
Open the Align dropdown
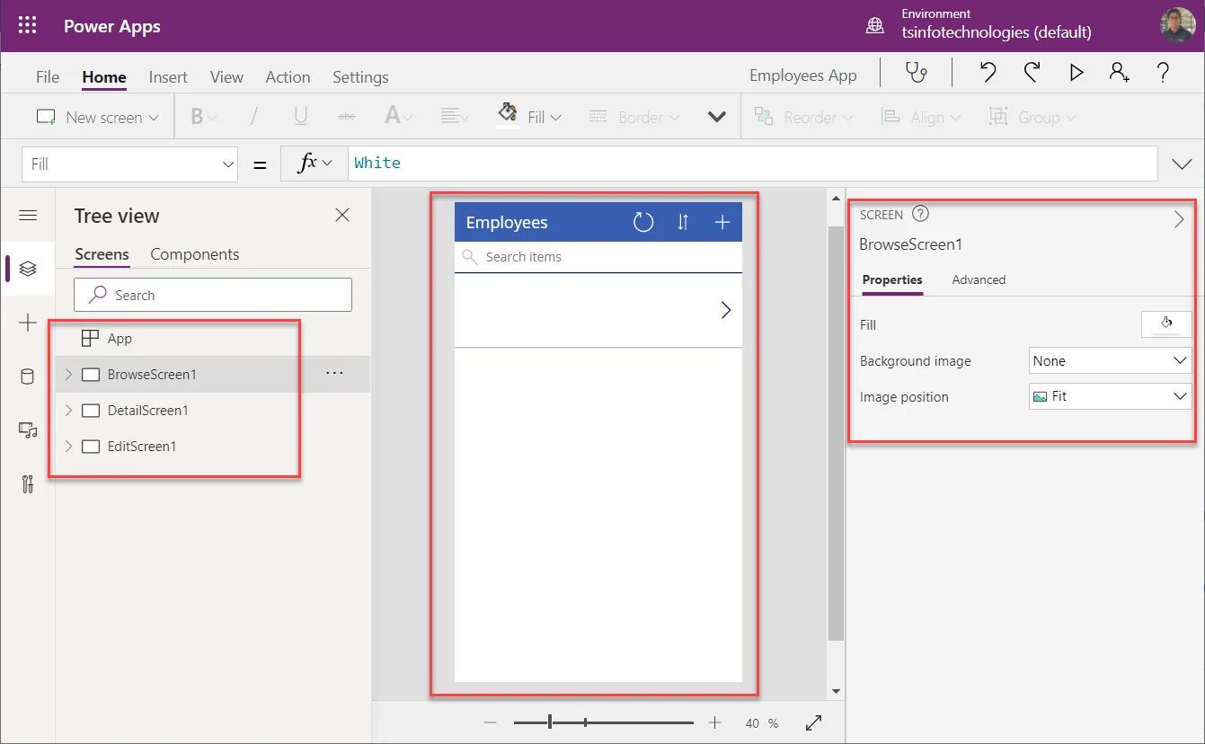(x=920, y=117)
